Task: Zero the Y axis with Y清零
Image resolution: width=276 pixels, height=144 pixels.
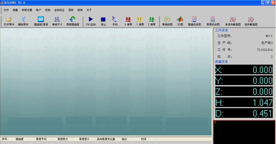Action: tap(140, 21)
